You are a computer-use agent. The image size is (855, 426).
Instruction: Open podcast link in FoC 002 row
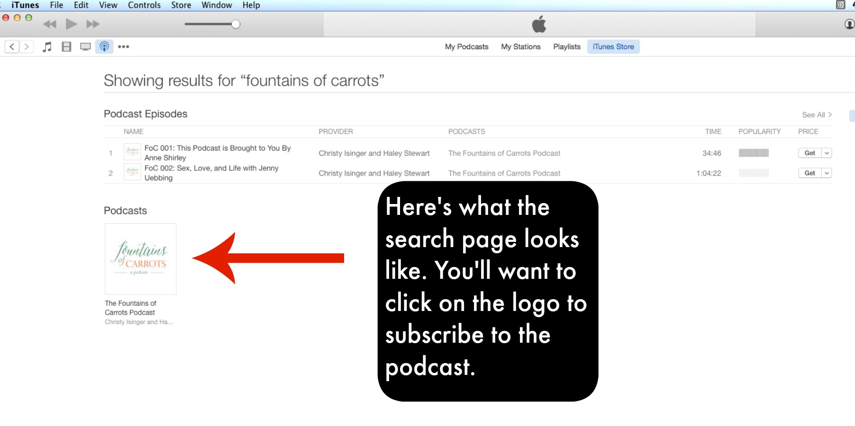click(504, 173)
